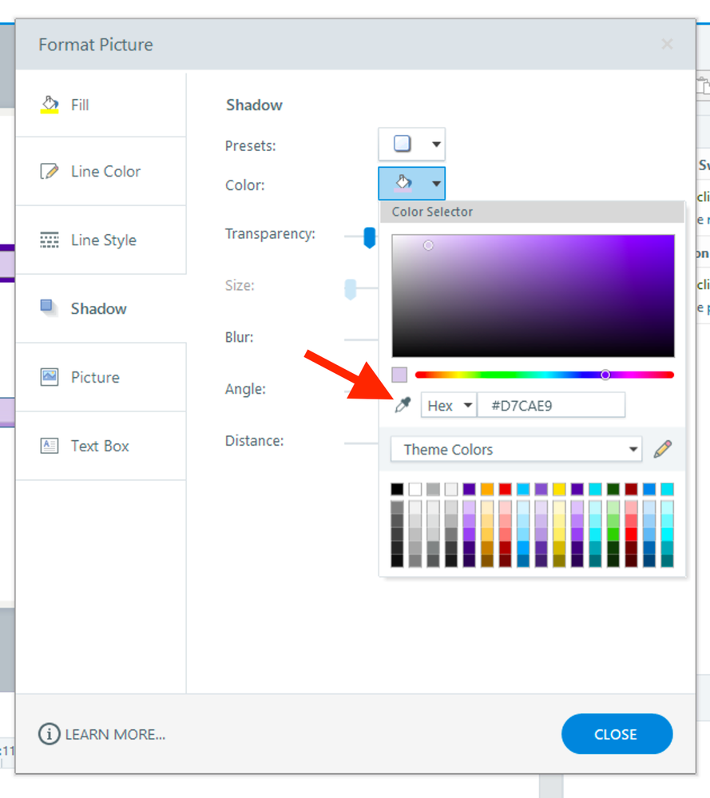
Task: Open the Line Style tab
Action: coord(103,240)
